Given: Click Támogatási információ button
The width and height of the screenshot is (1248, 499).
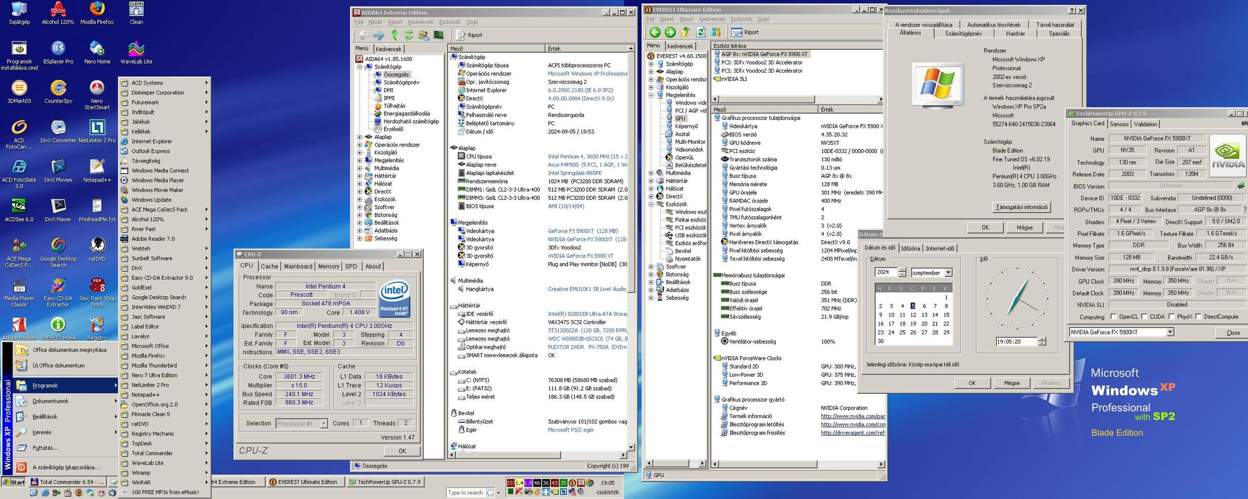Looking at the screenshot, I should 1021,207.
